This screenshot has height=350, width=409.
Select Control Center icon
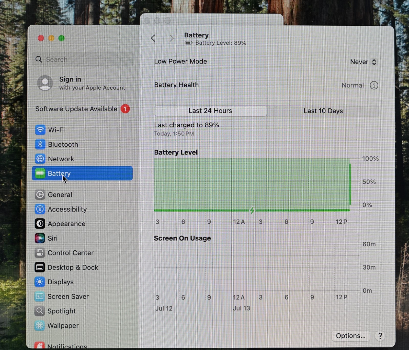[40, 253]
